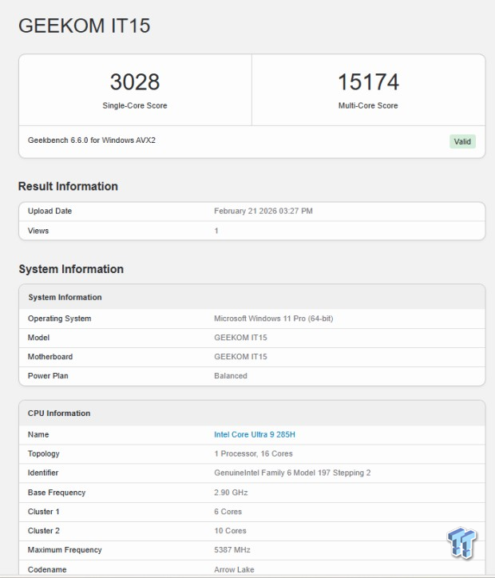The image size is (495, 578).
Task: Select the Balanced power plan value
Action: pos(231,376)
